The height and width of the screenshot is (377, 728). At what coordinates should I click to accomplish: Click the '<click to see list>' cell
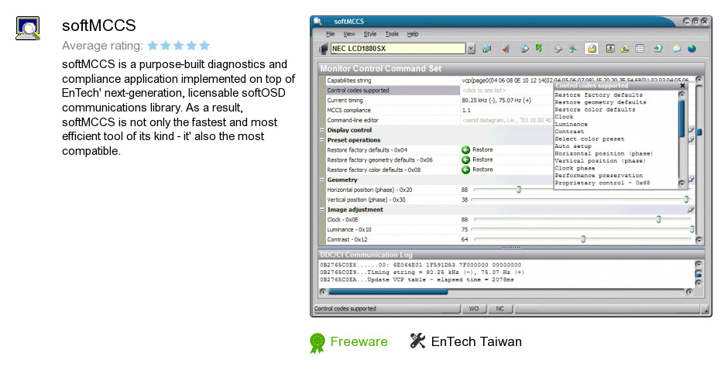pos(484,91)
